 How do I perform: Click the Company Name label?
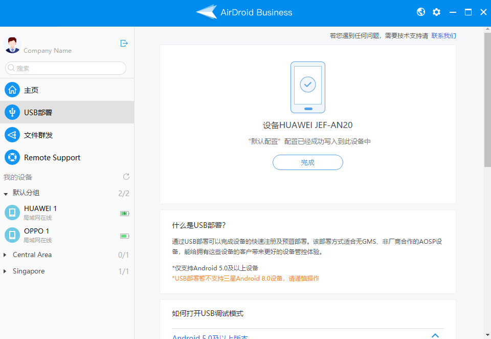[x=48, y=51]
